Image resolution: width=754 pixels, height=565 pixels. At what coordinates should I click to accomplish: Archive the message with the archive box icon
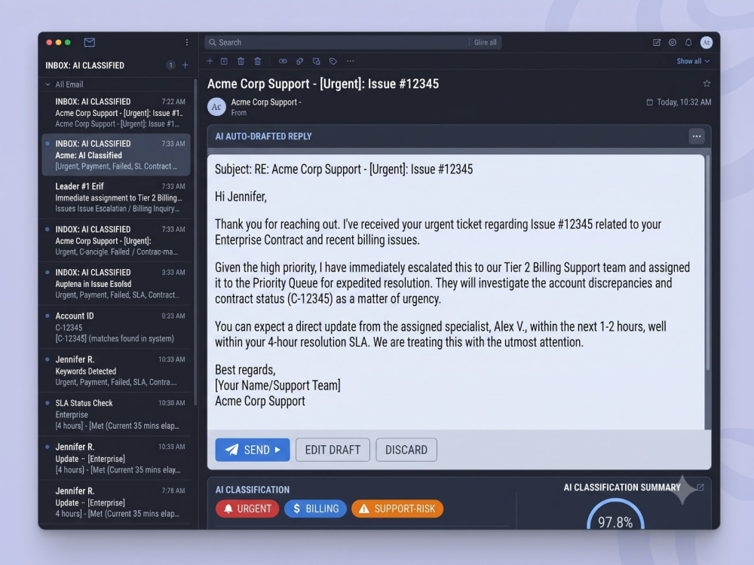pos(224,61)
